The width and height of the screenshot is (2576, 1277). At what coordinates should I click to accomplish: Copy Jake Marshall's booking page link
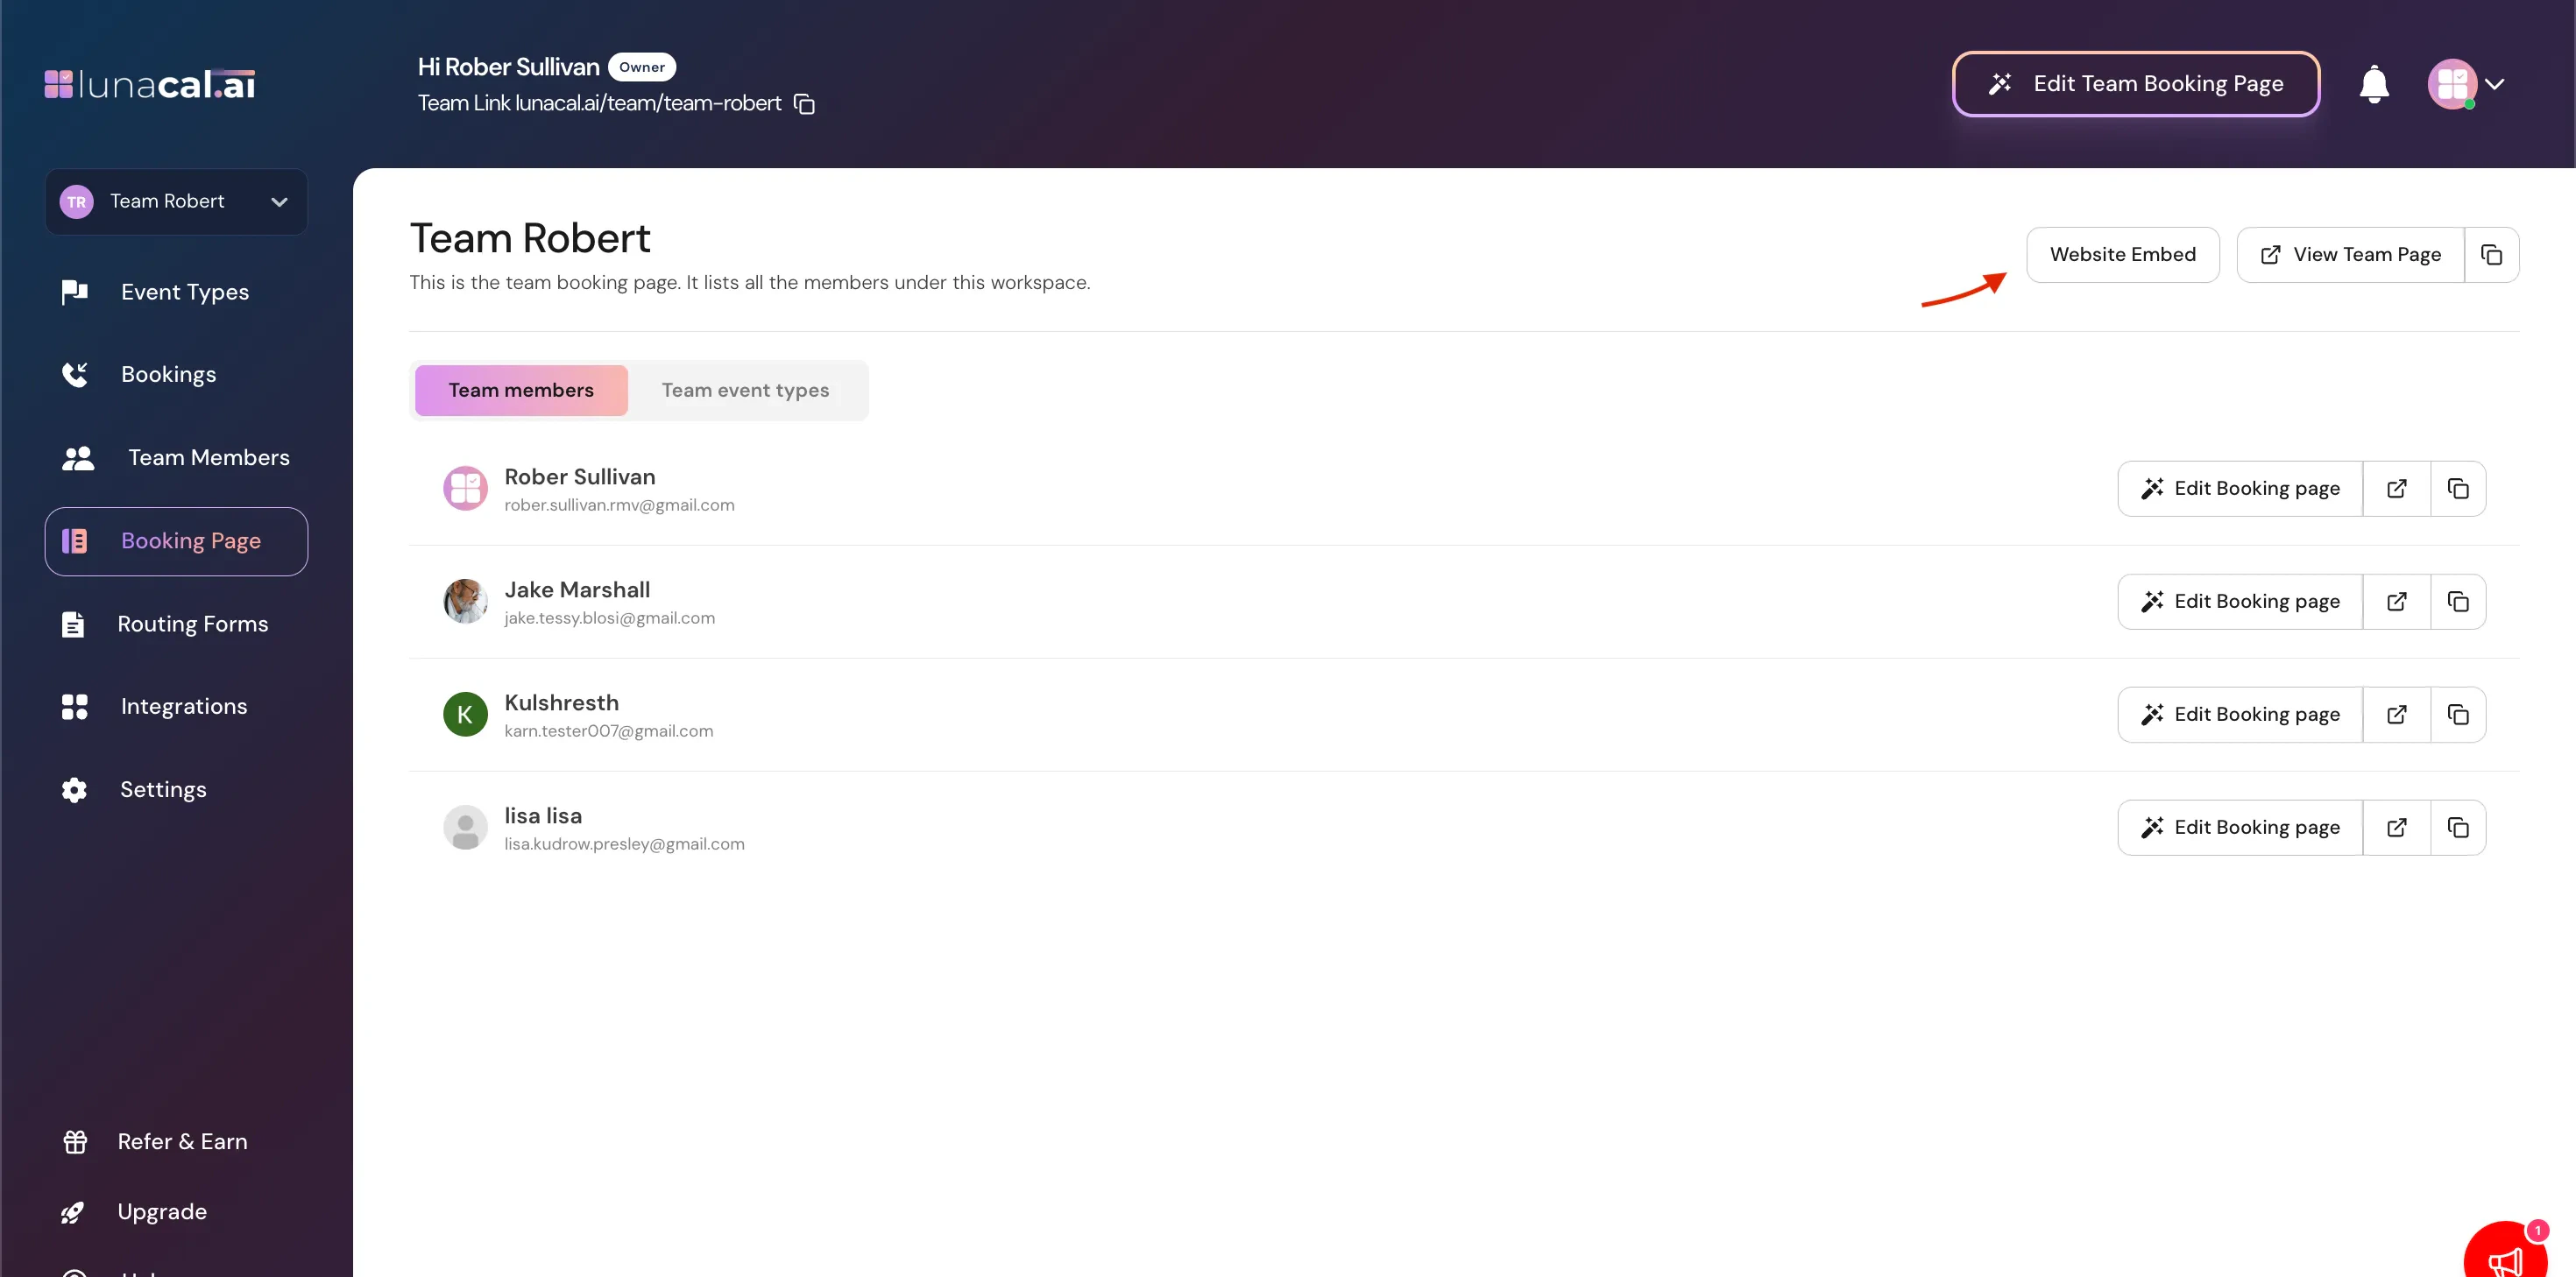coord(2457,602)
